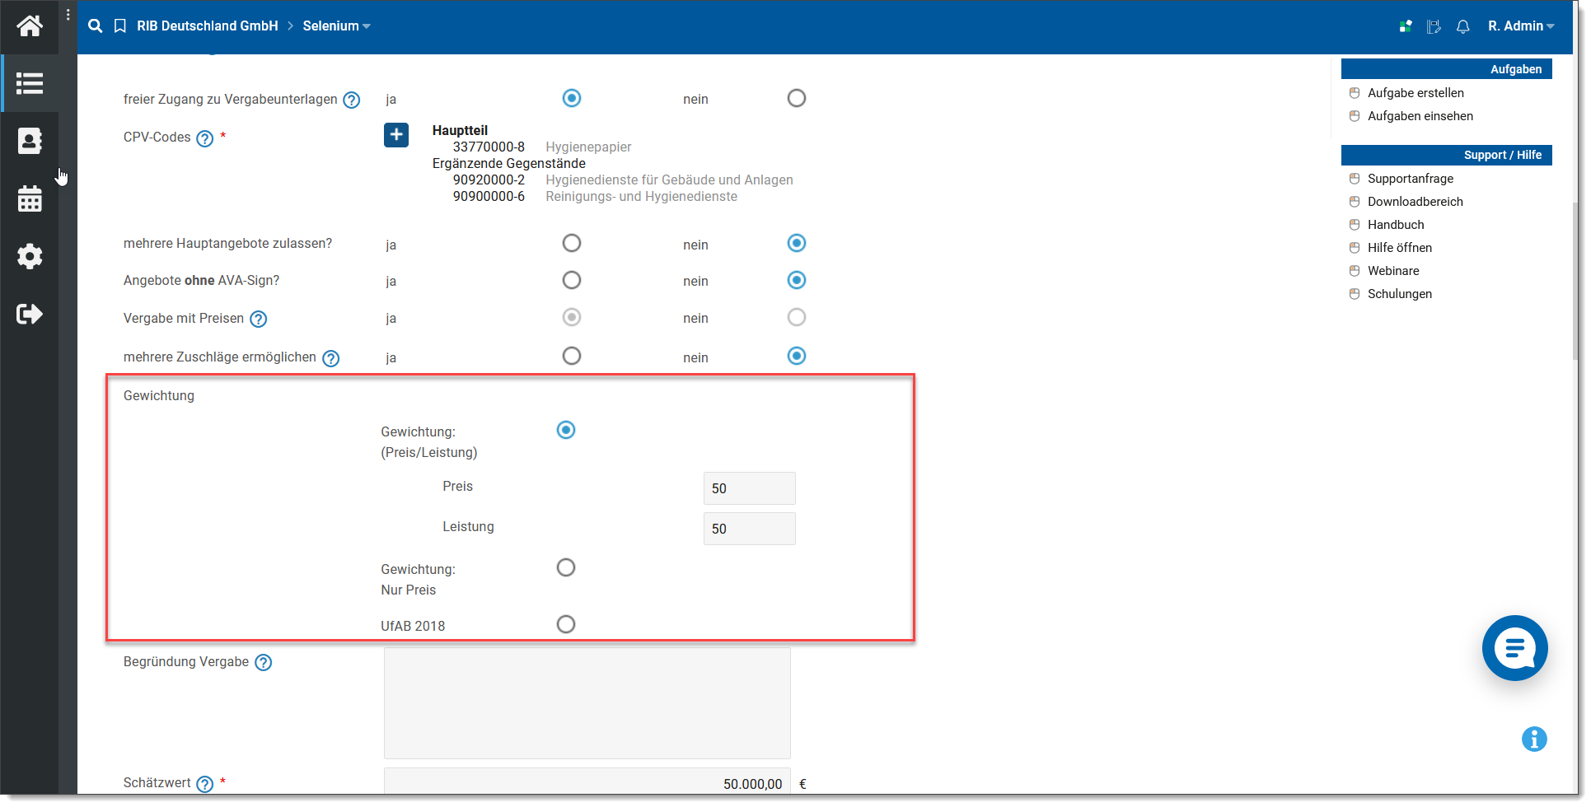This screenshot has width=1591, height=807.
Task: Click Aufgaben einsehen link
Action: pyautogui.click(x=1420, y=116)
